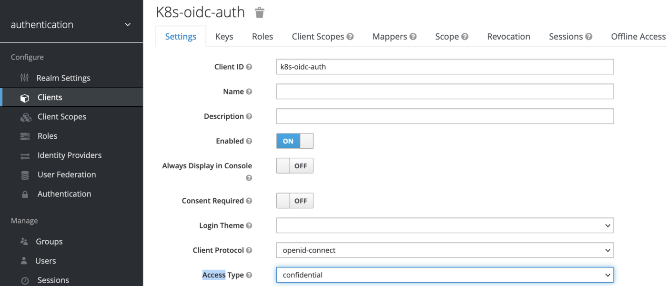
Task: Turn on Always Display in Console
Action: pyautogui.click(x=294, y=165)
